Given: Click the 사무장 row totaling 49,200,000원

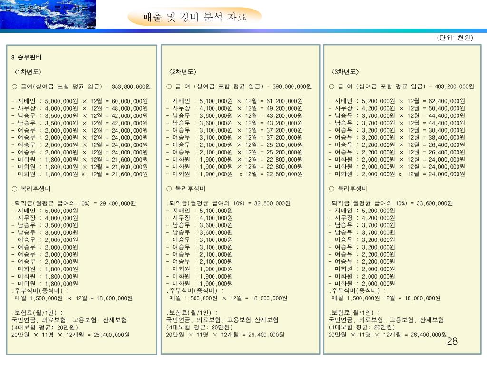Looking at the screenshot, I should [234, 109].
